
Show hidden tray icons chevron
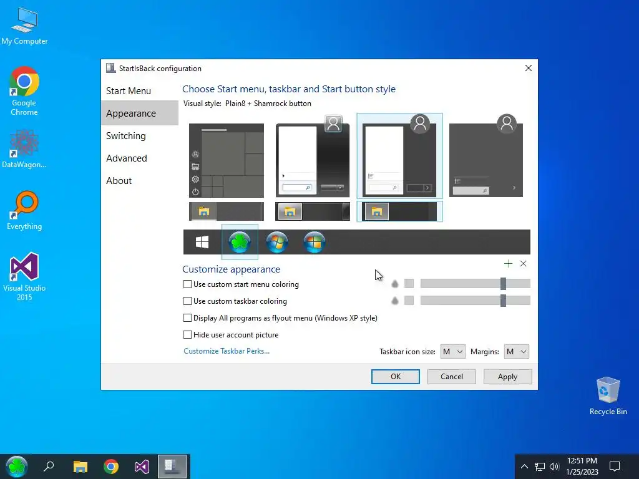[524, 467]
